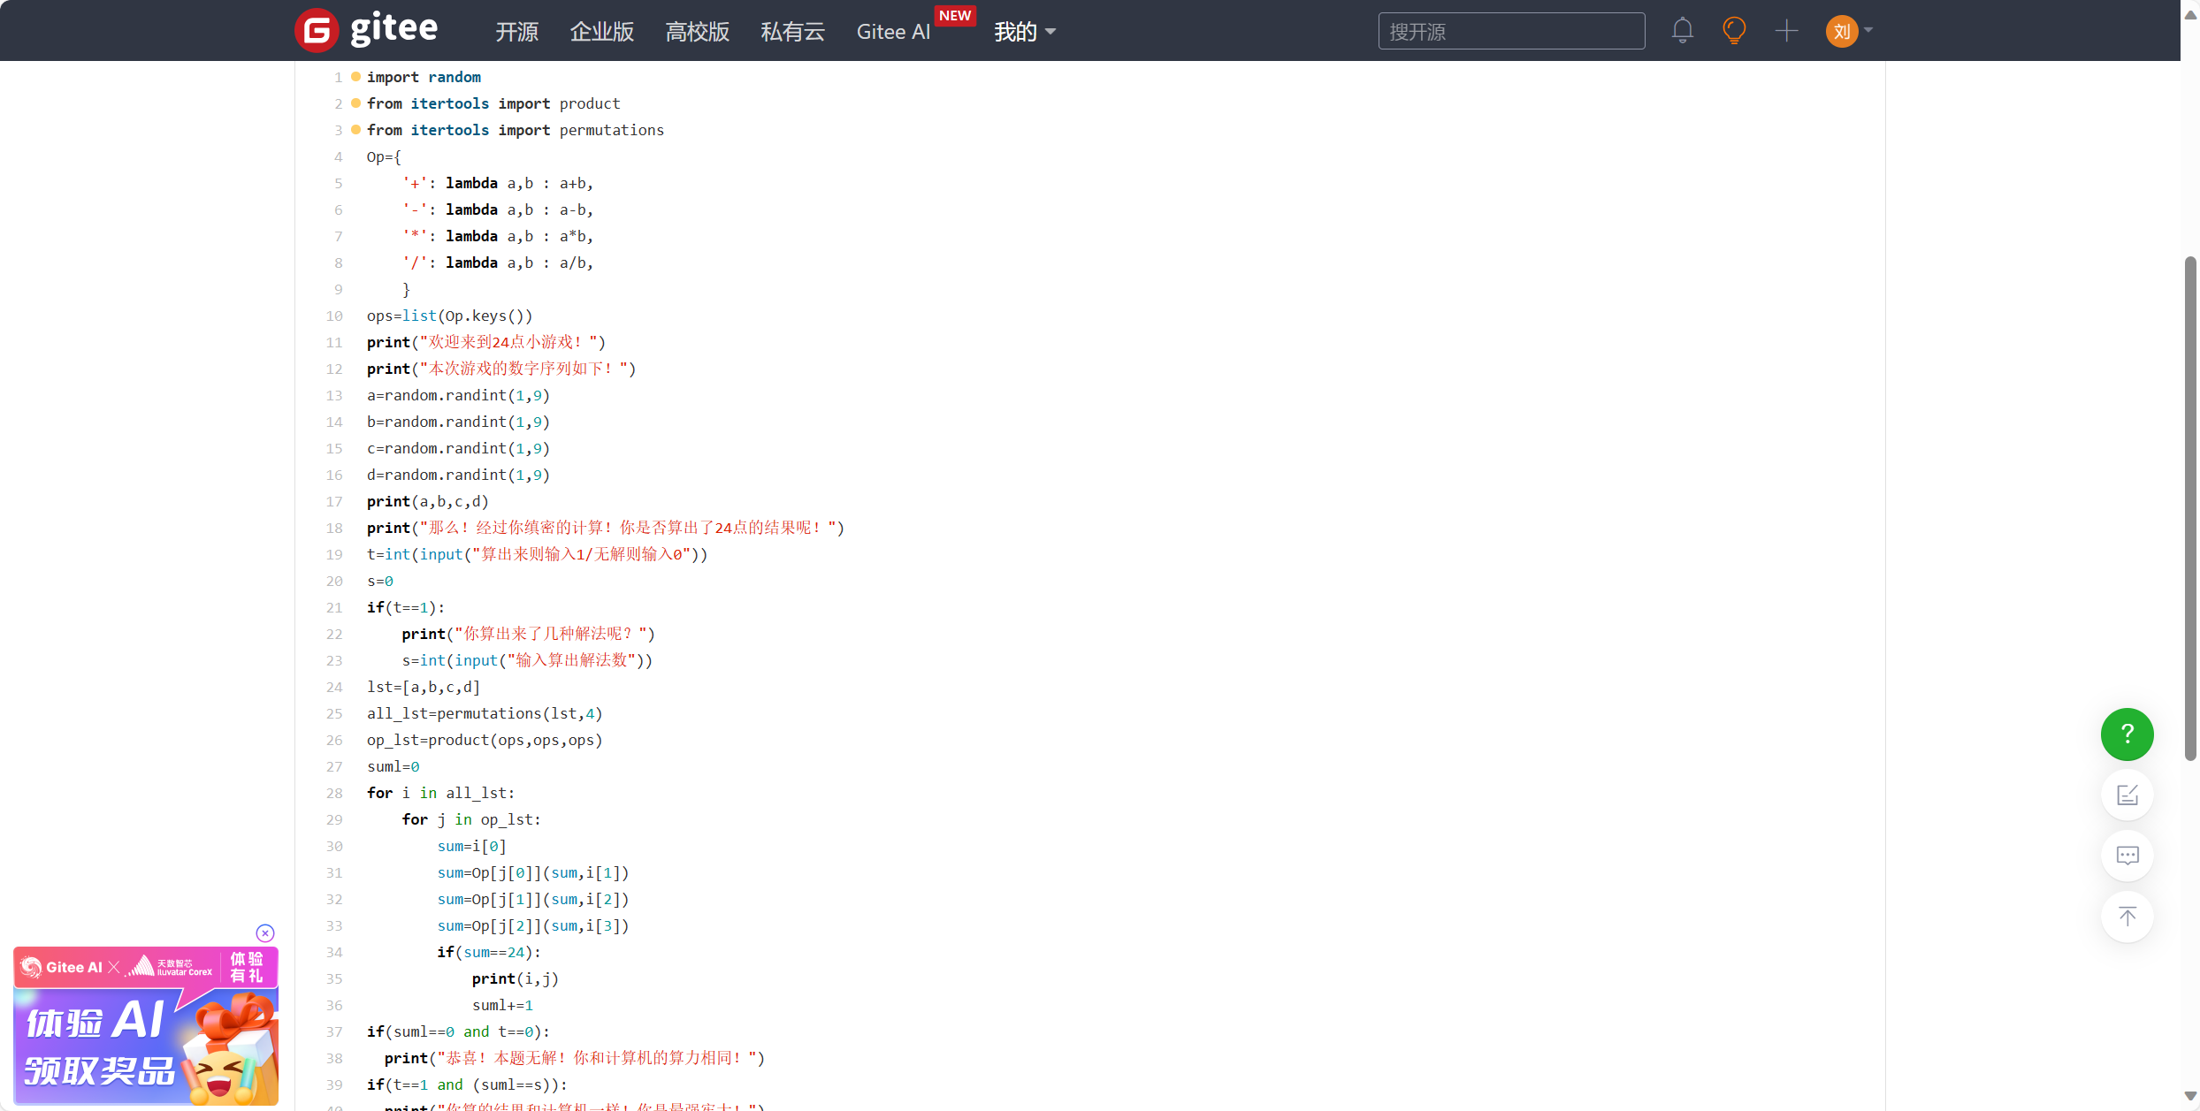Click the green help question button

2127,734
